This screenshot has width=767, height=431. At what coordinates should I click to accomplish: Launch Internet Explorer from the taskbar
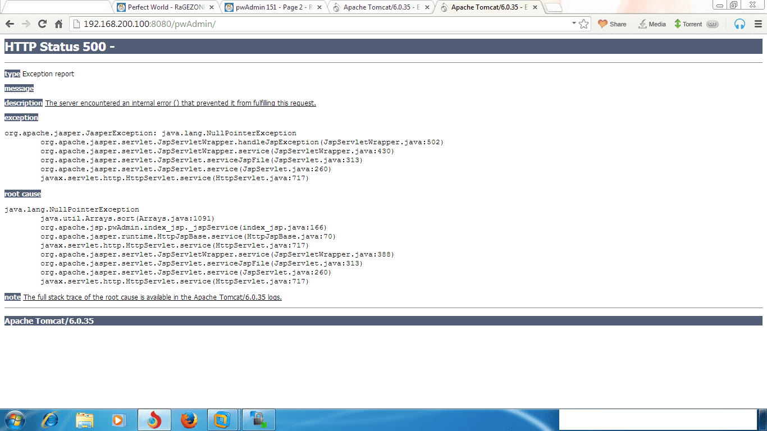51,420
